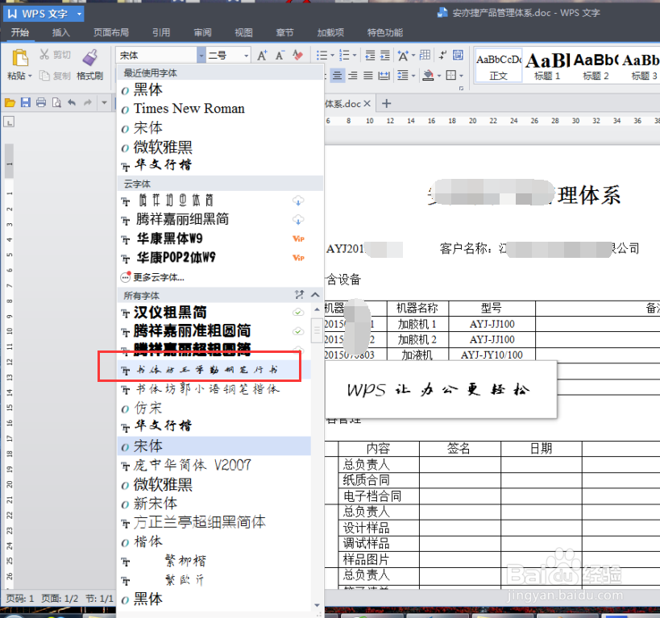The height and width of the screenshot is (618, 660).
Task: Open the WPS 文字 application menu arrow
Action: (79, 14)
